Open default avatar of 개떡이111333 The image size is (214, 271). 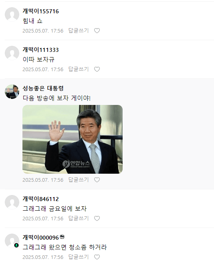pyautogui.click(x=12, y=53)
